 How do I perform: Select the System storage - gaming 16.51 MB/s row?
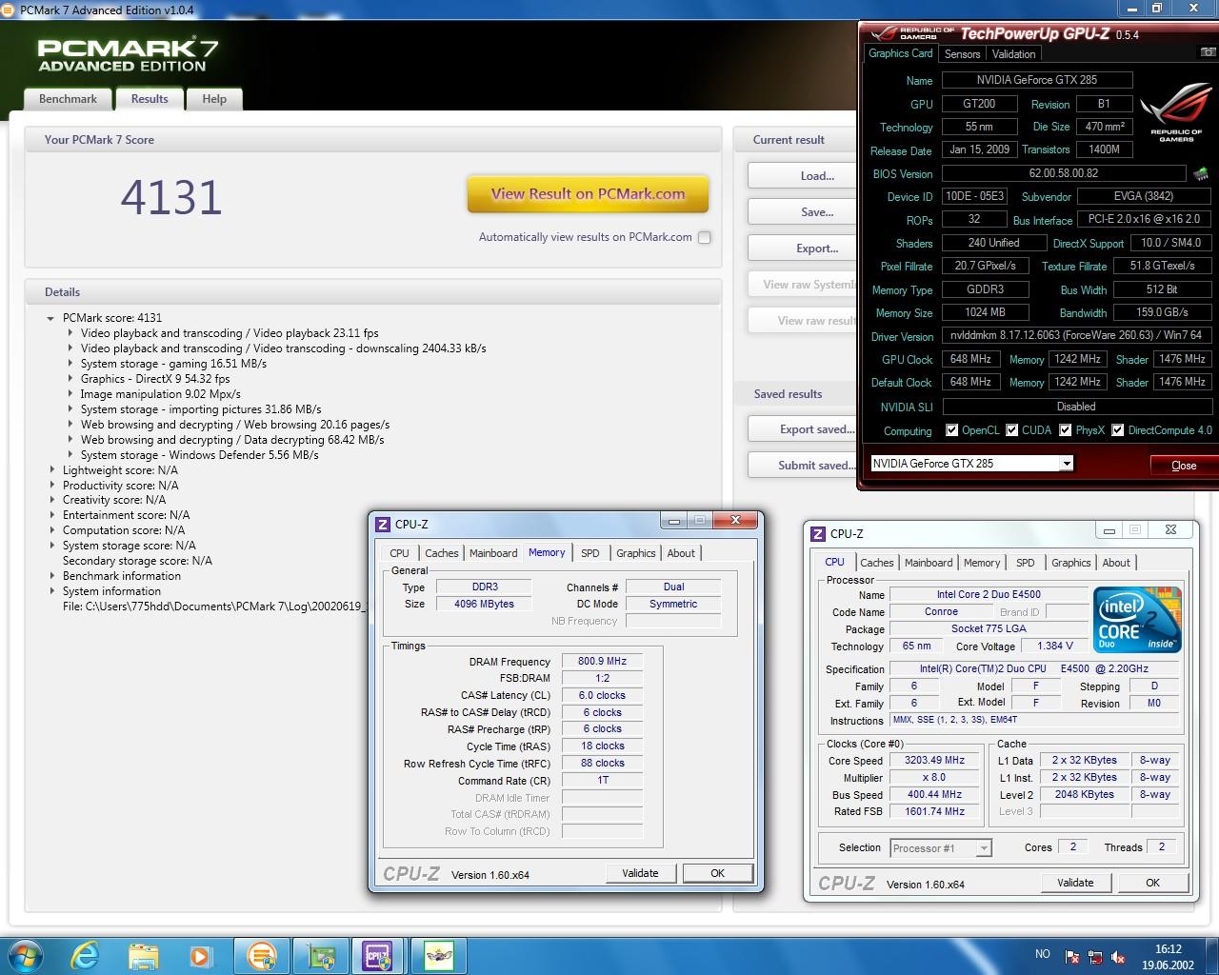coord(173,364)
